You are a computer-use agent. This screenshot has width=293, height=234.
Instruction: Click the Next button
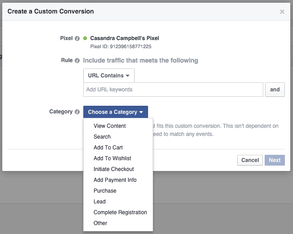[275, 160]
